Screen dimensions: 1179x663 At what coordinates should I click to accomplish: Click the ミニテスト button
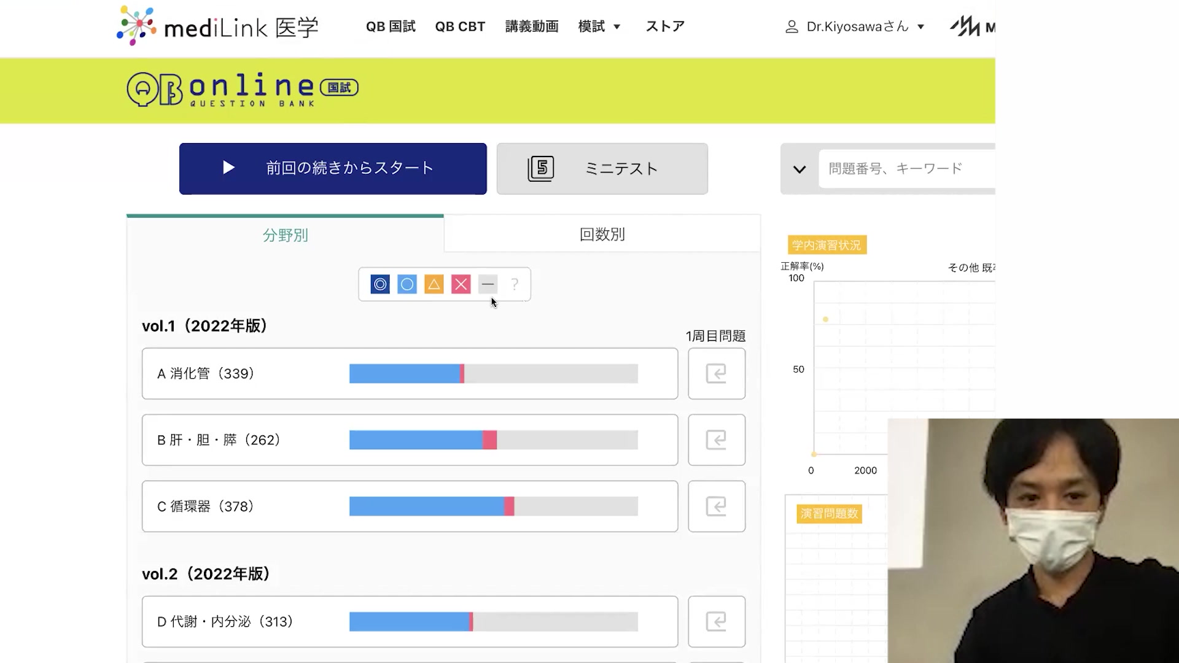click(x=602, y=169)
